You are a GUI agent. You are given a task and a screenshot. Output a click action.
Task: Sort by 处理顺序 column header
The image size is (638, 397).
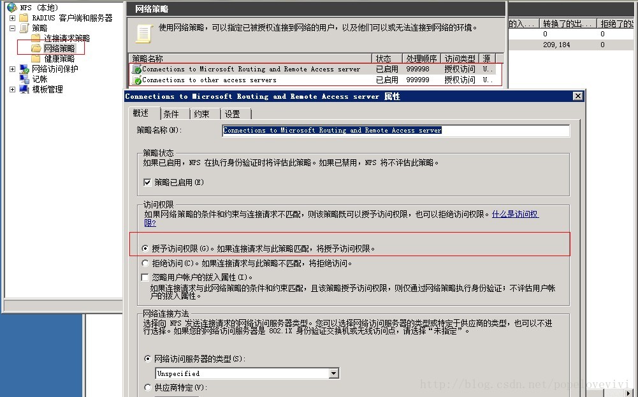coord(421,59)
